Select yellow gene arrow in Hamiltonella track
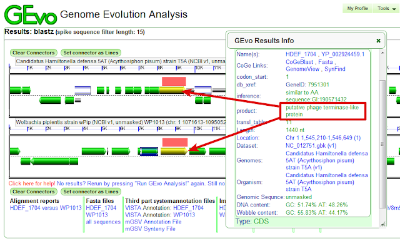Viewport: 400px width, 246px height. pyautogui.click(x=172, y=90)
